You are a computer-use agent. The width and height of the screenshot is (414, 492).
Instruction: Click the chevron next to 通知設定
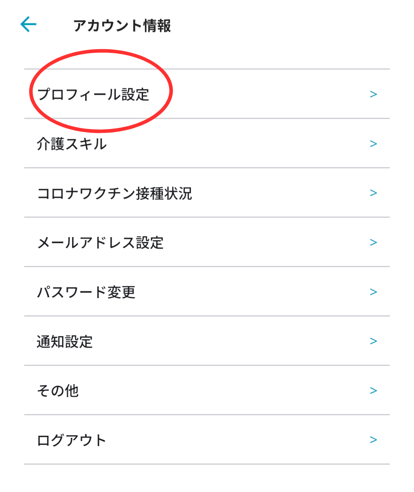[x=373, y=341]
